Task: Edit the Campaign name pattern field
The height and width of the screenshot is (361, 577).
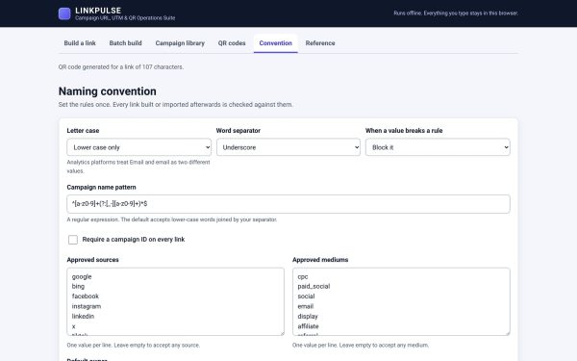Action: [x=288, y=204]
